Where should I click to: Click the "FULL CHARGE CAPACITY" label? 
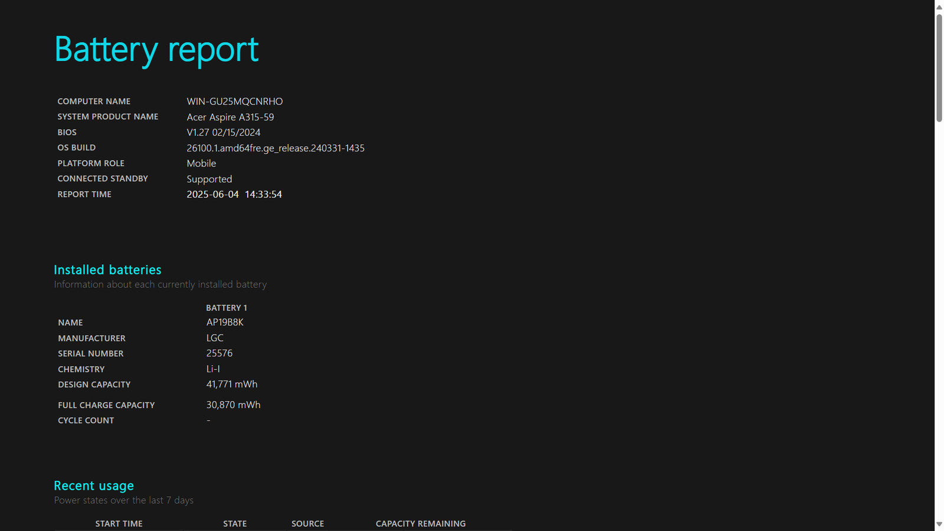coord(106,405)
